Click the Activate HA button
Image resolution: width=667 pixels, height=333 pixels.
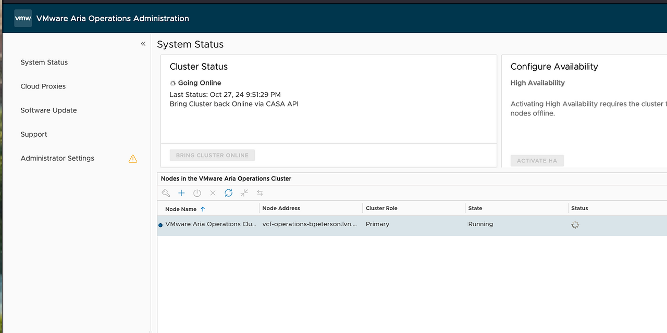pos(537,161)
